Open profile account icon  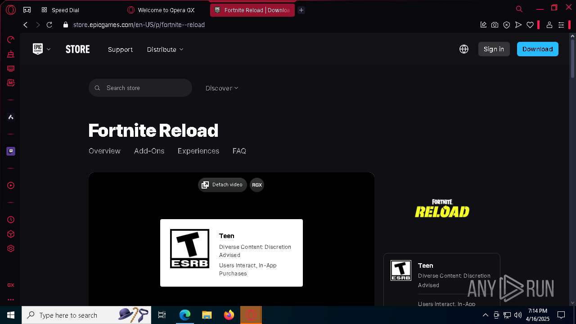point(549,25)
